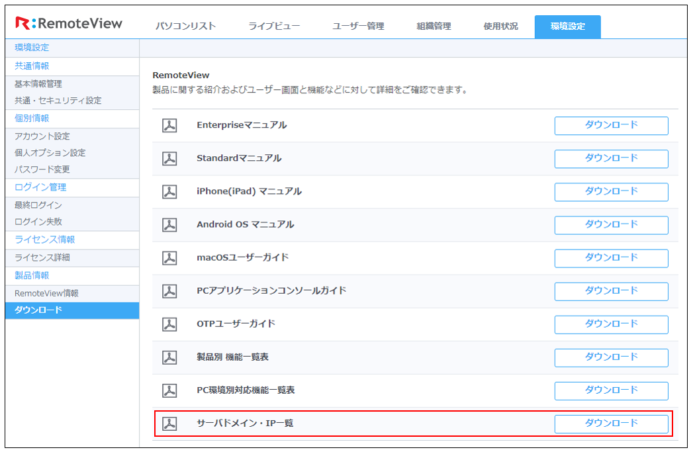Open RemoteView情報 in the sidebar
Viewport: 693px width, 452px height.
point(46,293)
